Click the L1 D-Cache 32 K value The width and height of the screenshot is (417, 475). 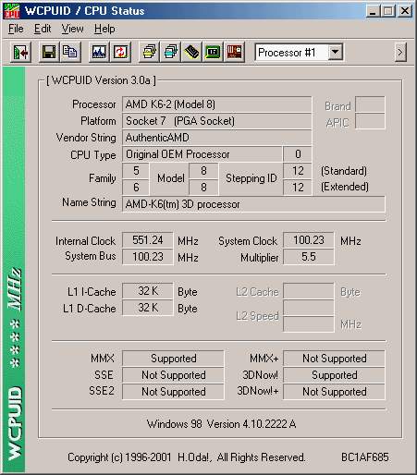coord(148,308)
